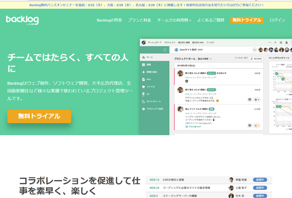Click 処理中 status badge in WEB-10 row

[260, 180]
